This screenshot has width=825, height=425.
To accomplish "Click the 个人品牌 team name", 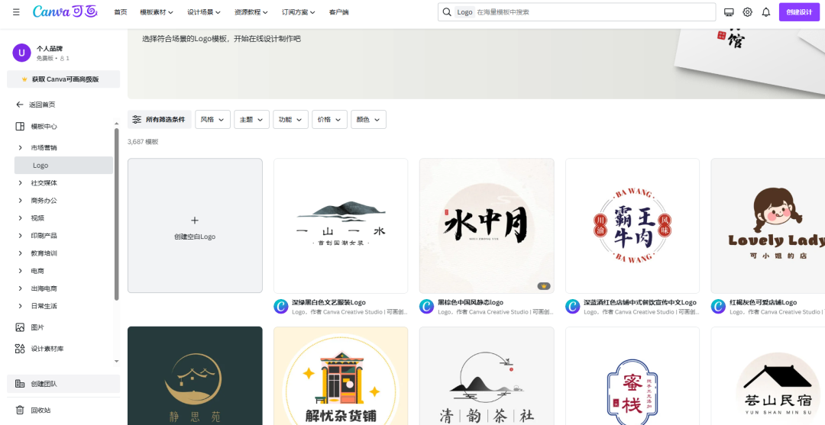I will 50,49.
